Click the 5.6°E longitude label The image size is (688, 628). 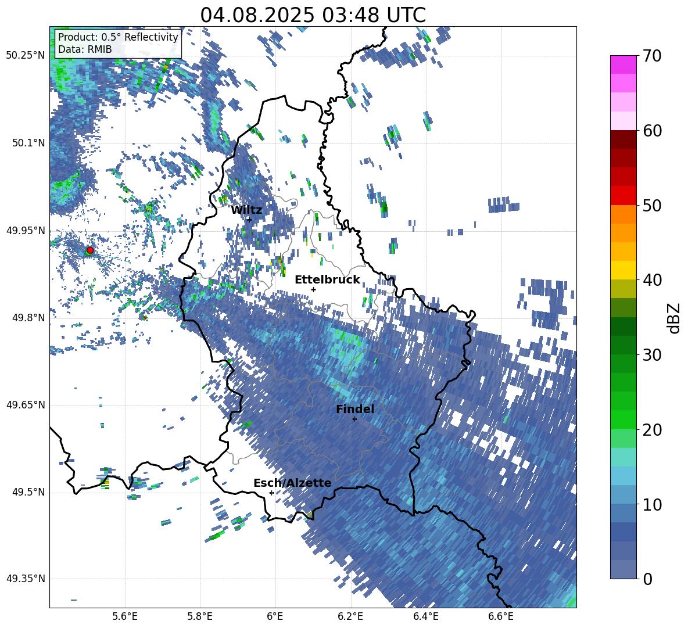click(125, 616)
